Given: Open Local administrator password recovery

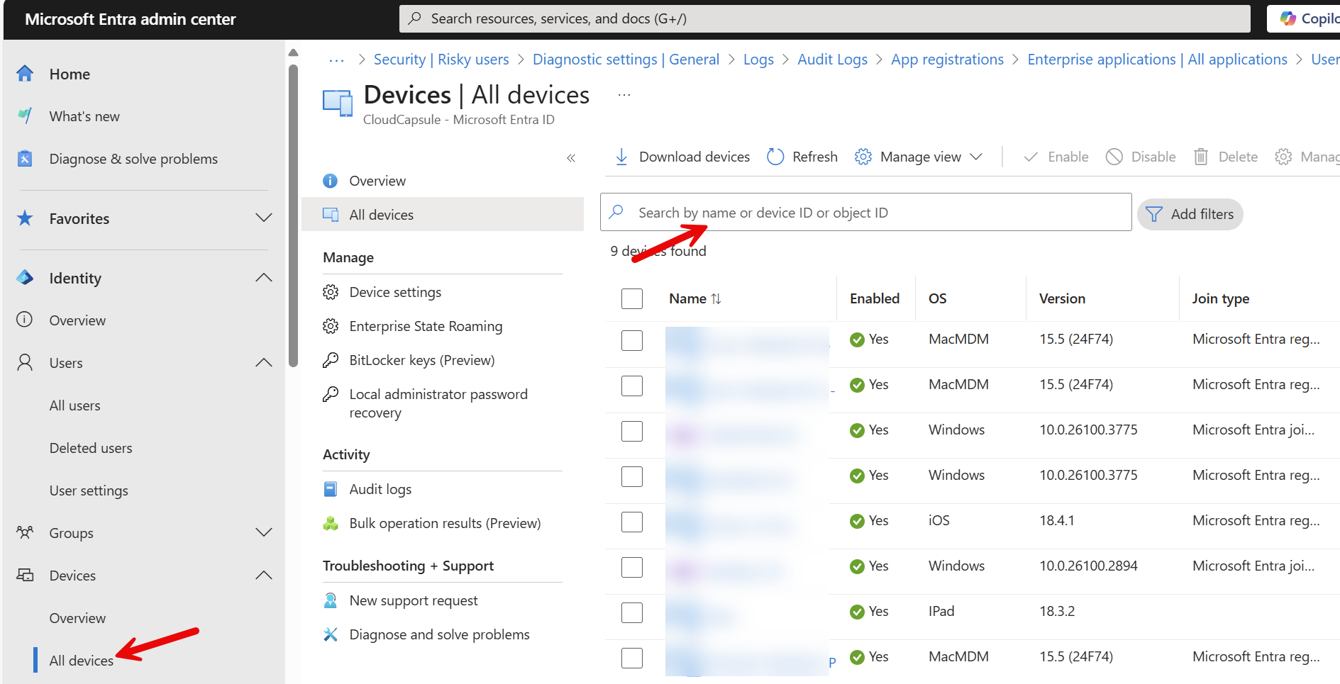Looking at the screenshot, I should (438, 403).
